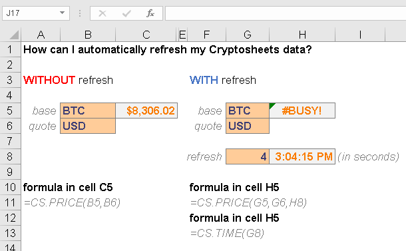Image resolution: width=406 pixels, height=251 pixels.
Task: Click the Name Box showing J17
Action: (x=36, y=13)
